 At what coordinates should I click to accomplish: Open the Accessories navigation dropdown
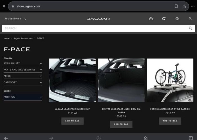(15, 19)
